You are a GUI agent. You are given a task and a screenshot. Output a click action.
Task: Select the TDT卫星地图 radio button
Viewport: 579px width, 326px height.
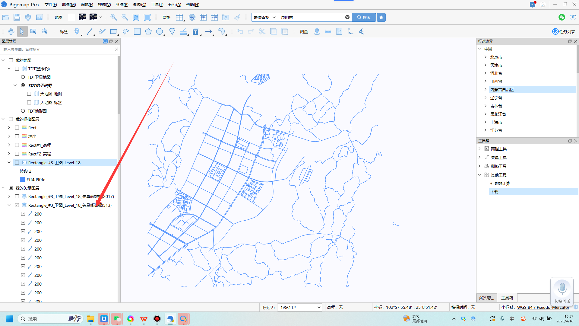click(x=23, y=77)
